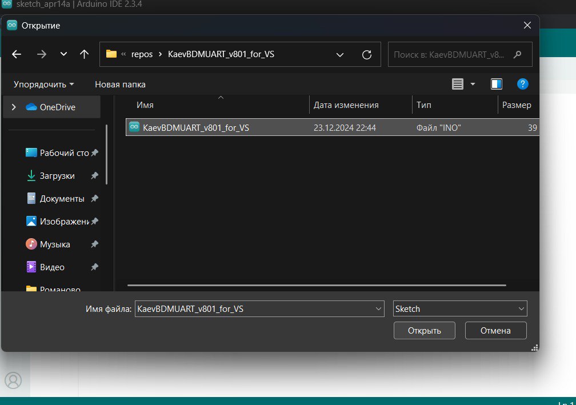Open the Упорядочить menu
Screen dimensions: 576x405
(x=43, y=85)
